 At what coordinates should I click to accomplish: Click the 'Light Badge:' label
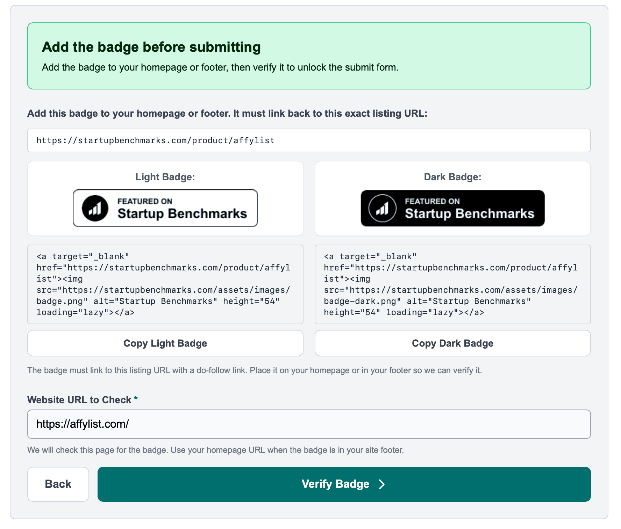pos(165,177)
